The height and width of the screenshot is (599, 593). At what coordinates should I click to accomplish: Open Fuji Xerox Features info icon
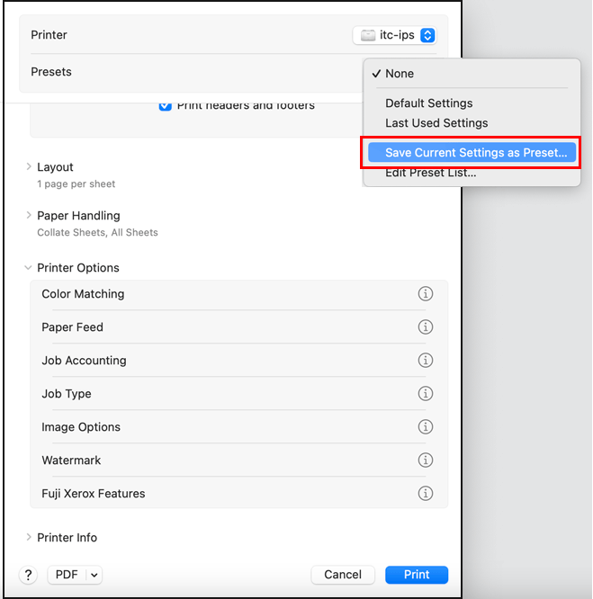click(x=426, y=494)
